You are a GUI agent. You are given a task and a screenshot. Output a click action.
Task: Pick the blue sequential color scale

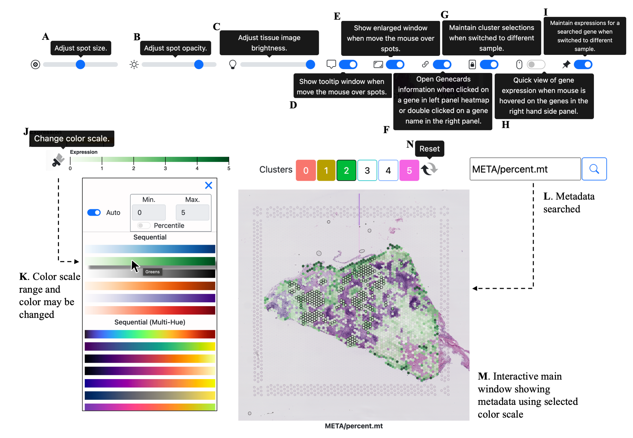pos(150,249)
